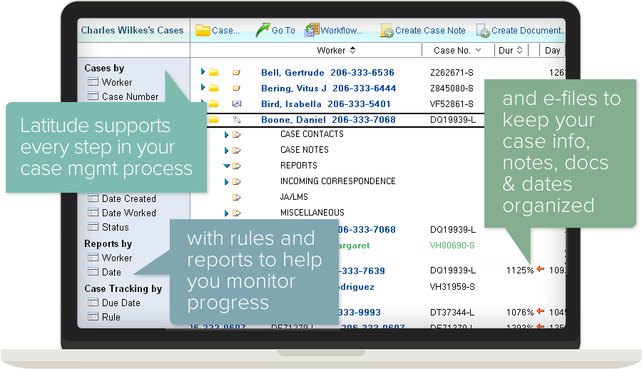The image size is (642, 369).
Task: Click status icon in Bird, Isabella row
Action: pyautogui.click(x=237, y=103)
